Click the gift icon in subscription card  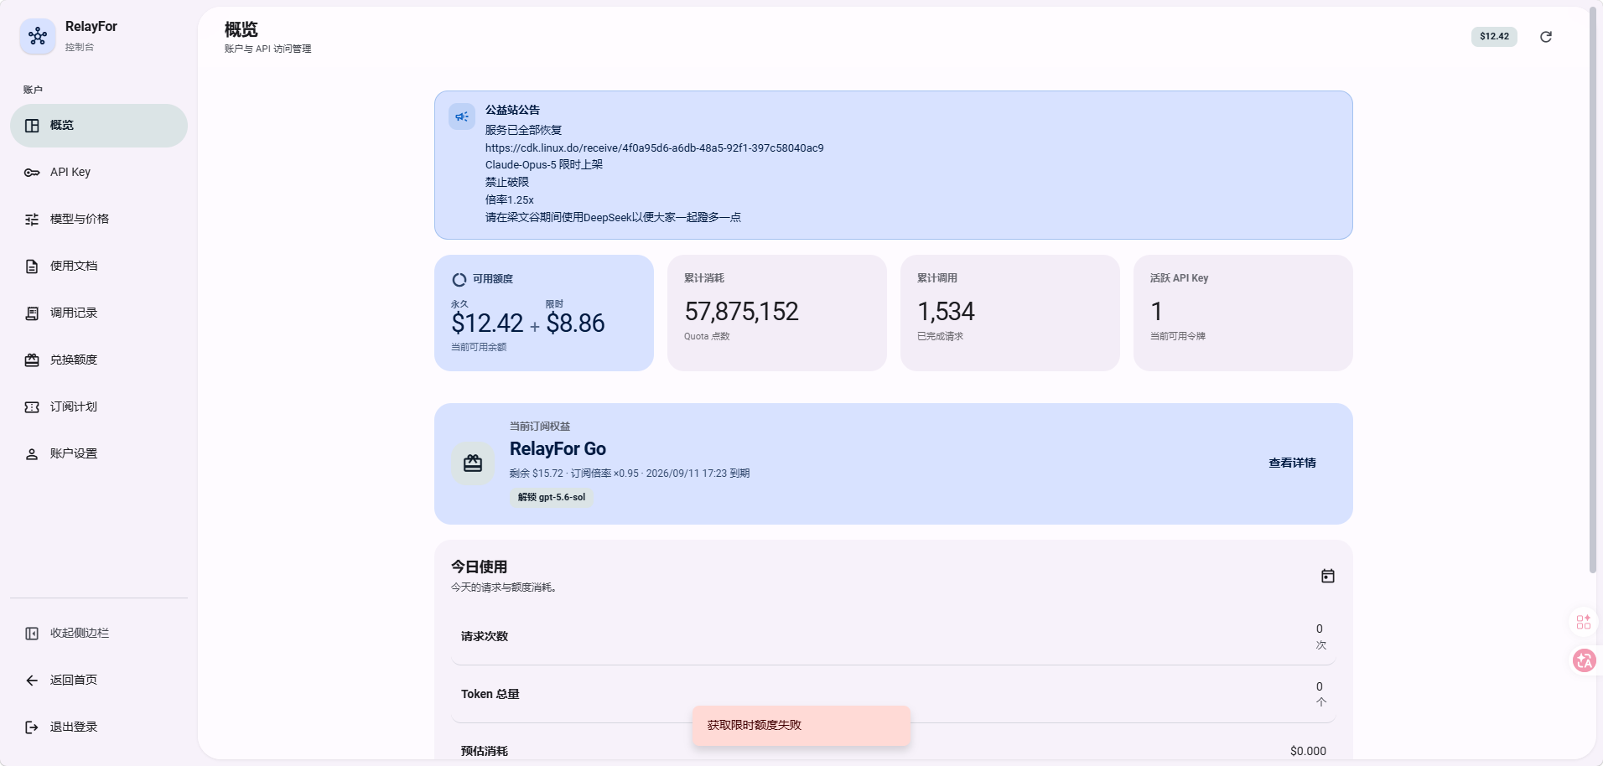click(473, 463)
